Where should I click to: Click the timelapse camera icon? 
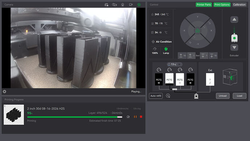point(114,5)
